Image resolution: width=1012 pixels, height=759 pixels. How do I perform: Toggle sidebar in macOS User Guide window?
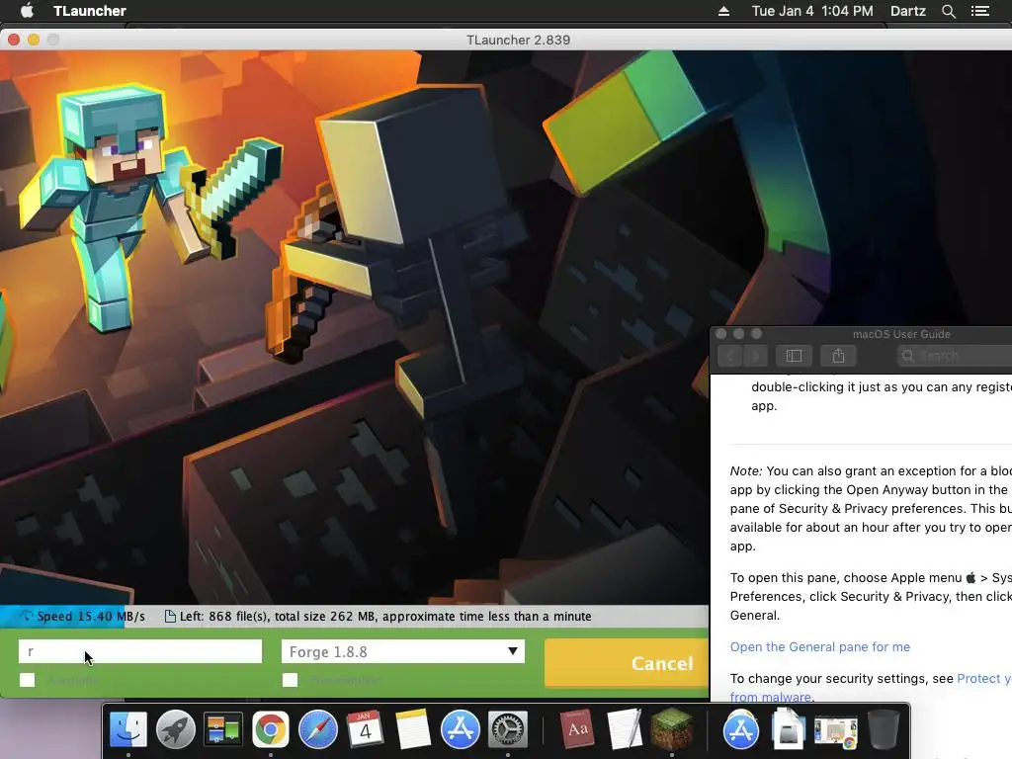[x=794, y=356]
